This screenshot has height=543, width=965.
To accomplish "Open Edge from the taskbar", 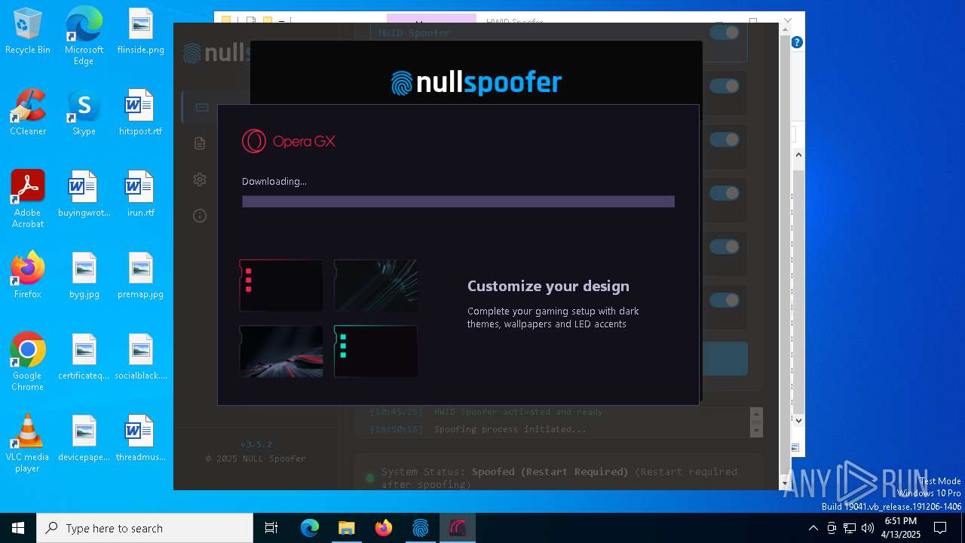I will click(x=310, y=528).
